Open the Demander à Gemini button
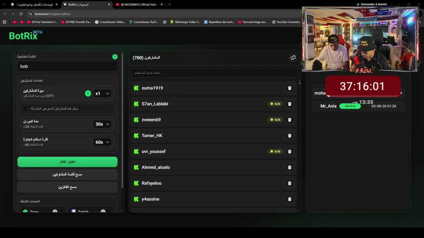The image size is (424, 238). coord(372,5)
